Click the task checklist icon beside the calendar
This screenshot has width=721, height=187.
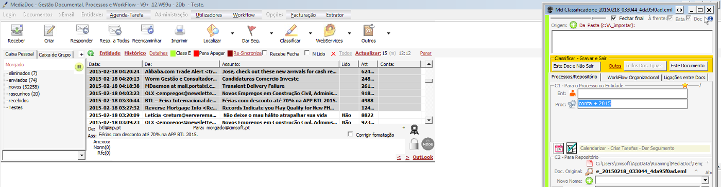pyautogui.click(x=571, y=148)
